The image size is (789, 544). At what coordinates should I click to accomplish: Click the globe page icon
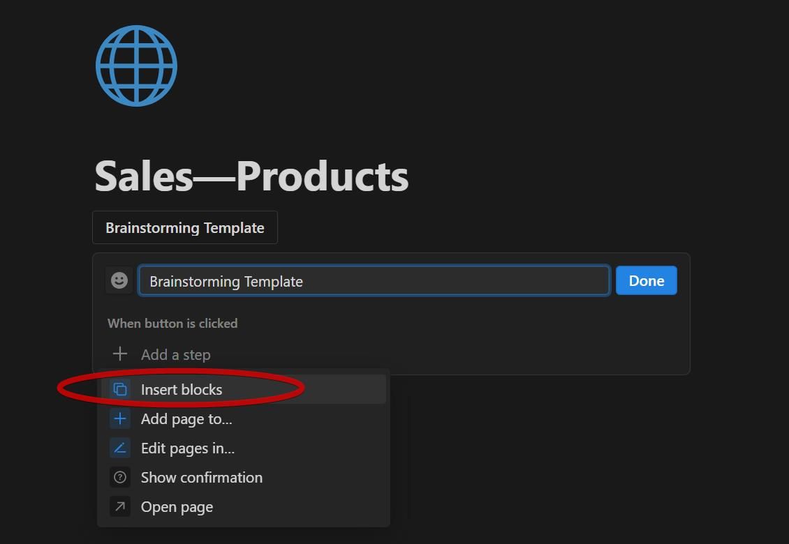135,65
